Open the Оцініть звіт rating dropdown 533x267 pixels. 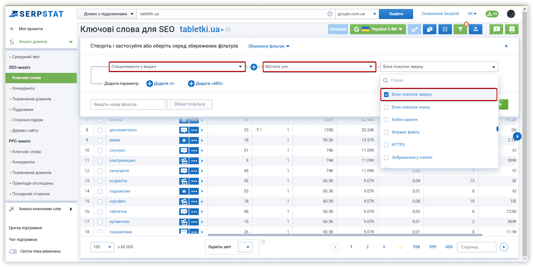coord(245,247)
